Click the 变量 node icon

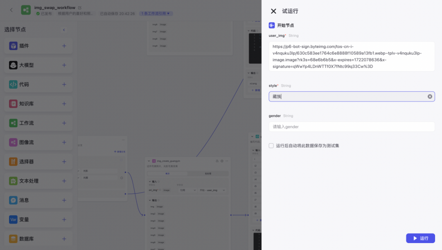(13, 220)
